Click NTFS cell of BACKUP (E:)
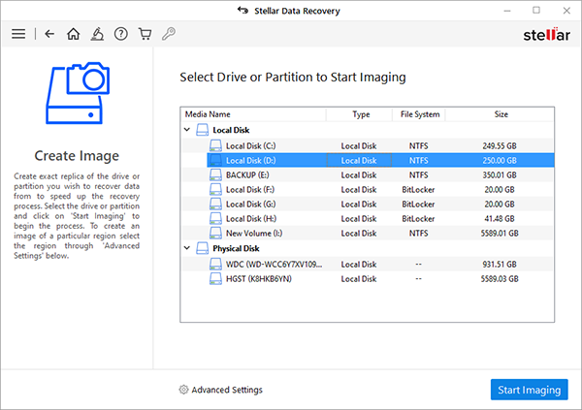Viewport: 582px width, 410px height. (x=419, y=174)
